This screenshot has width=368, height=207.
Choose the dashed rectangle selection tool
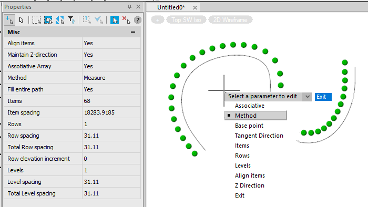[x=37, y=20]
